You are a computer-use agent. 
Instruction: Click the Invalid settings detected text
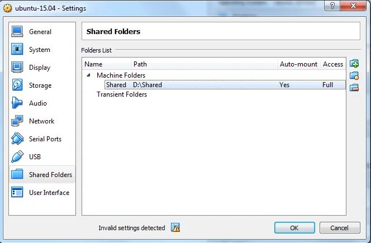pos(132,228)
